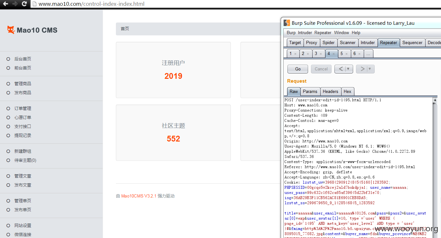
Task: Open 提现记录 in the sidebar
Action: 23,135
